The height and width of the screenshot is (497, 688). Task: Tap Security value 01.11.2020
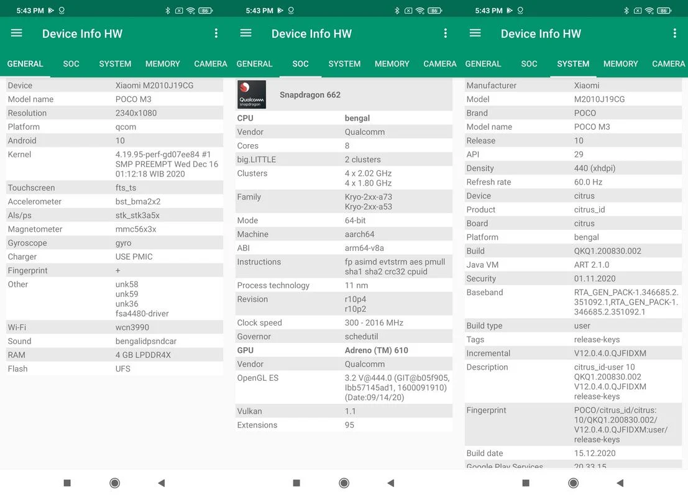595,278
